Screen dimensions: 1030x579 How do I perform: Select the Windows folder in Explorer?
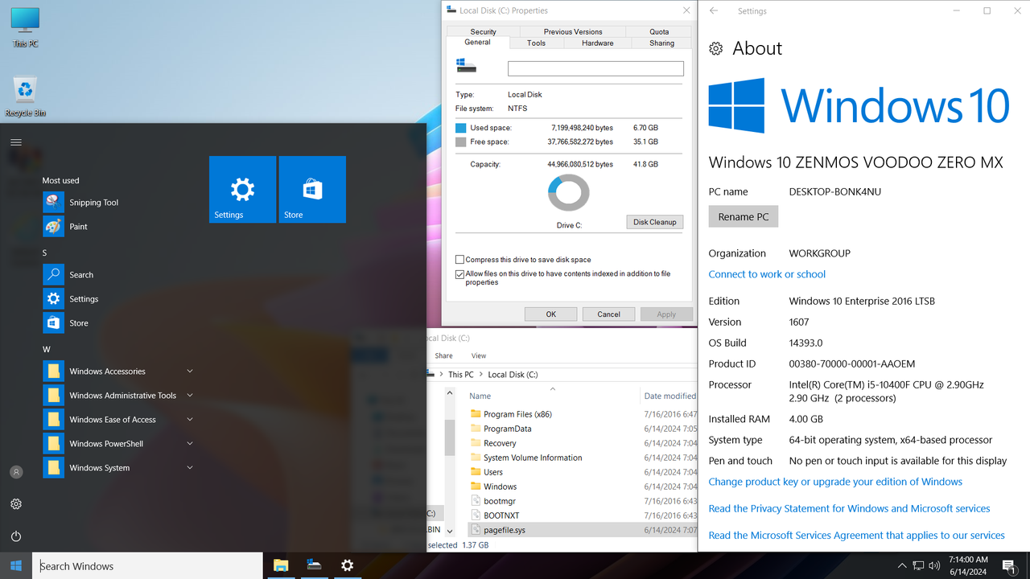click(500, 487)
